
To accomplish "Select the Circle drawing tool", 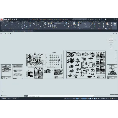I will (12, 24).
